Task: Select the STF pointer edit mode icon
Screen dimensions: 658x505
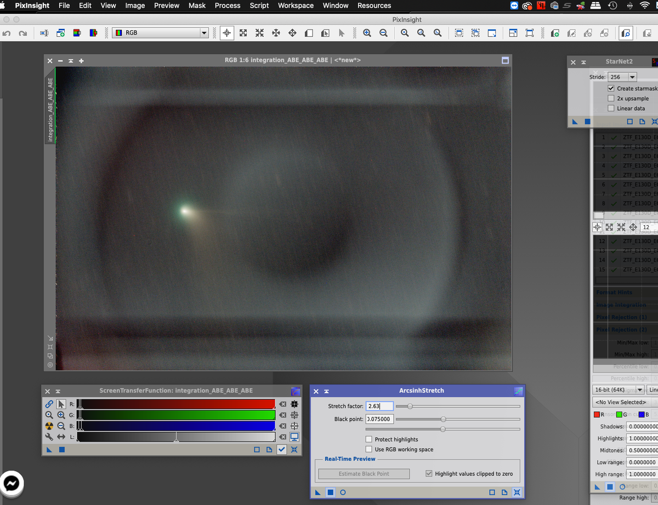Action: pyautogui.click(x=61, y=404)
